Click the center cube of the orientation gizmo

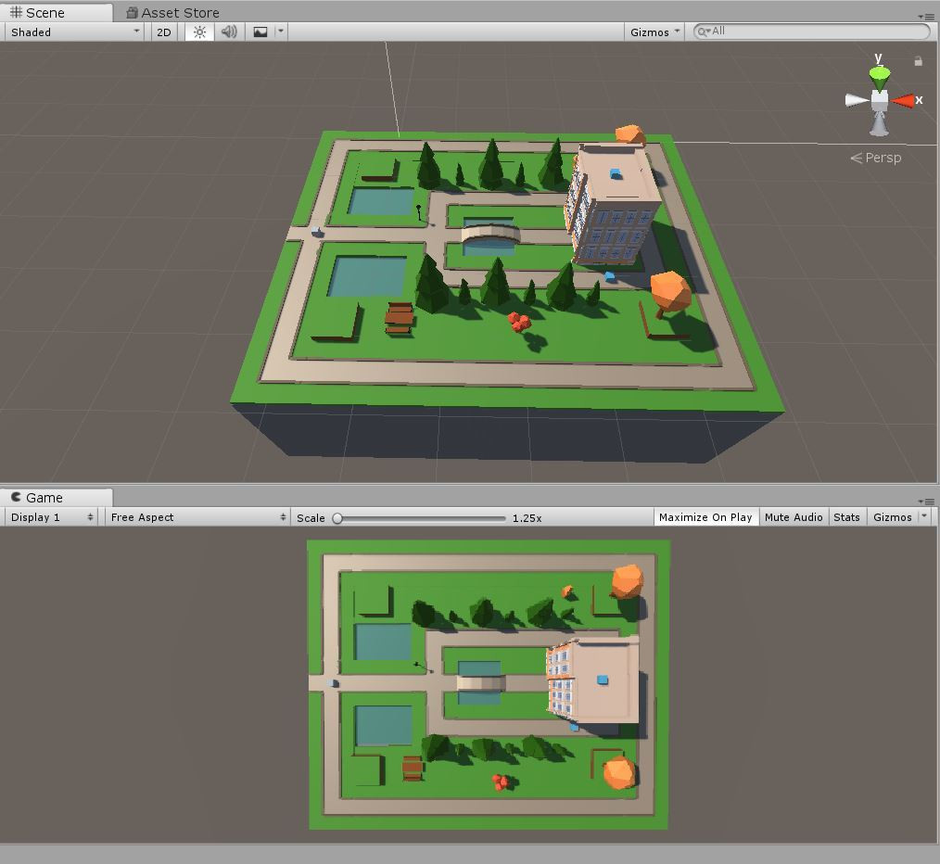point(880,100)
